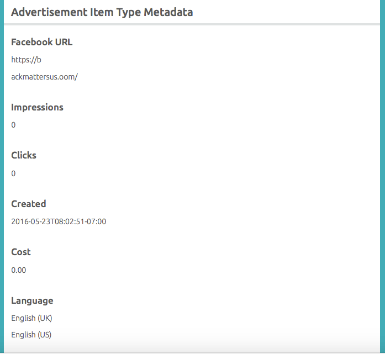Screen dimensions: 385x354
Task: Click the 0 value under Clicks
Action: coord(14,173)
